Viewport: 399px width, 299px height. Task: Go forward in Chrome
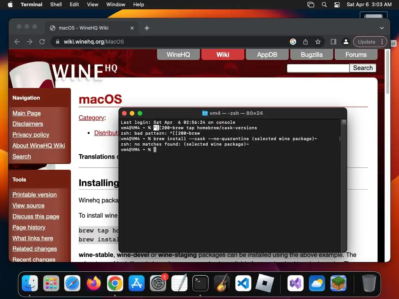click(30, 42)
